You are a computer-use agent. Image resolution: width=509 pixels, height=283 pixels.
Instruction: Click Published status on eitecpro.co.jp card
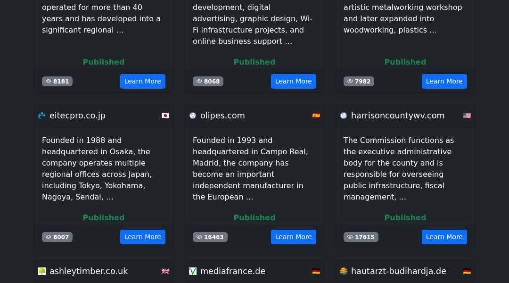pos(104,217)
